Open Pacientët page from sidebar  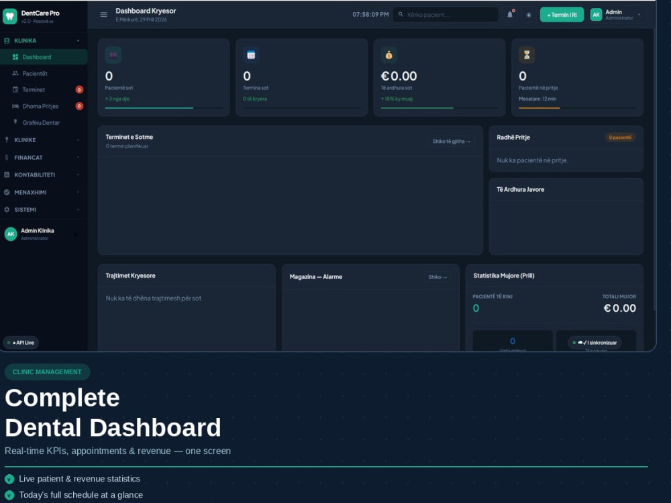pos(44,74)
